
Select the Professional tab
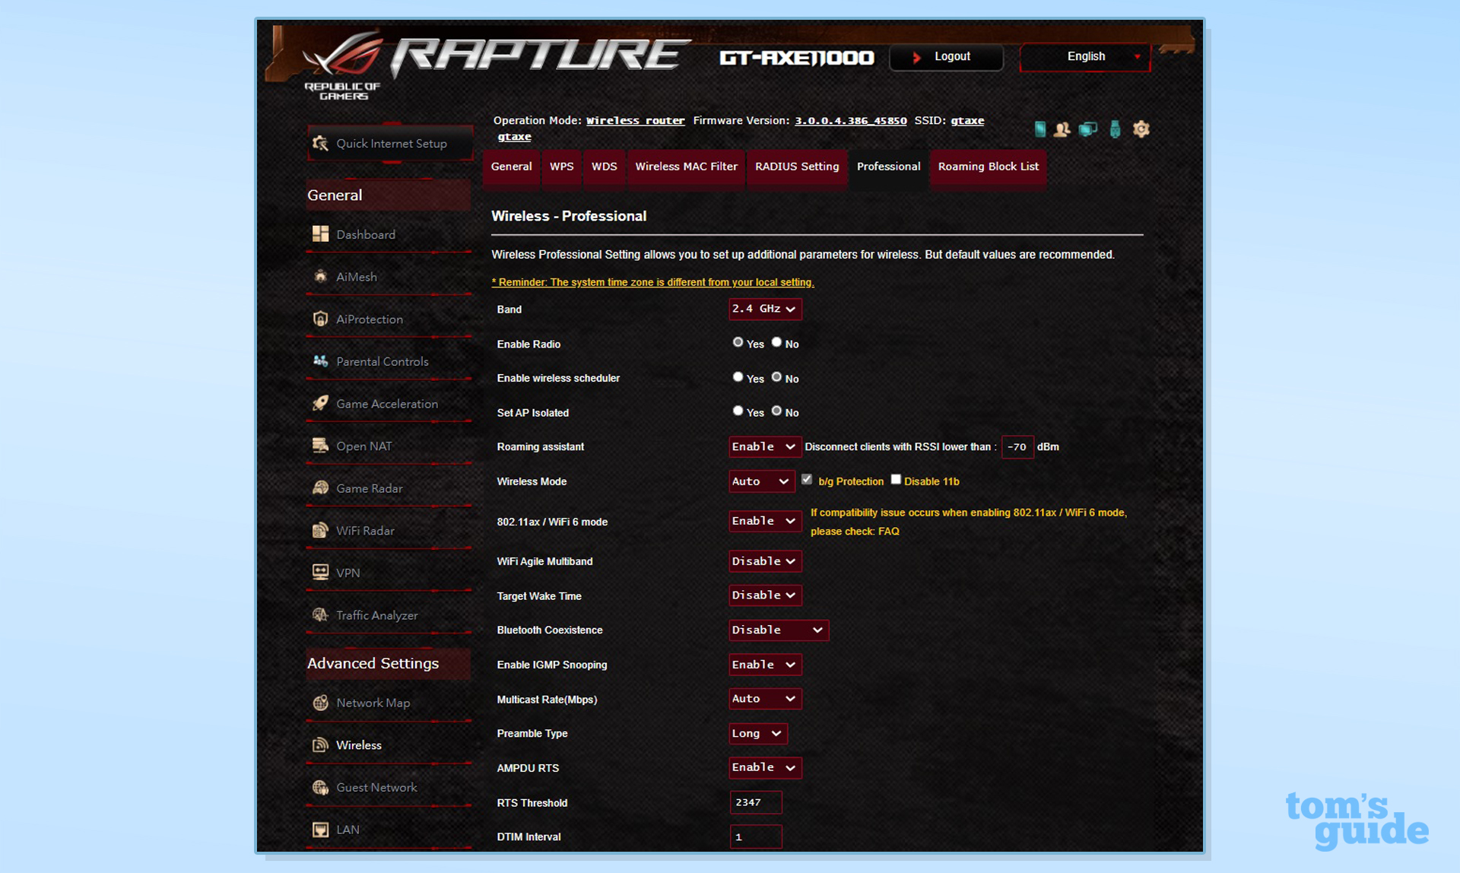coord(888,167)
